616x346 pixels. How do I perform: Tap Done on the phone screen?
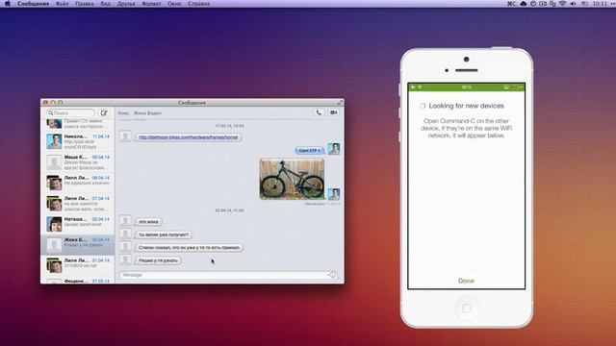(466, 281)
